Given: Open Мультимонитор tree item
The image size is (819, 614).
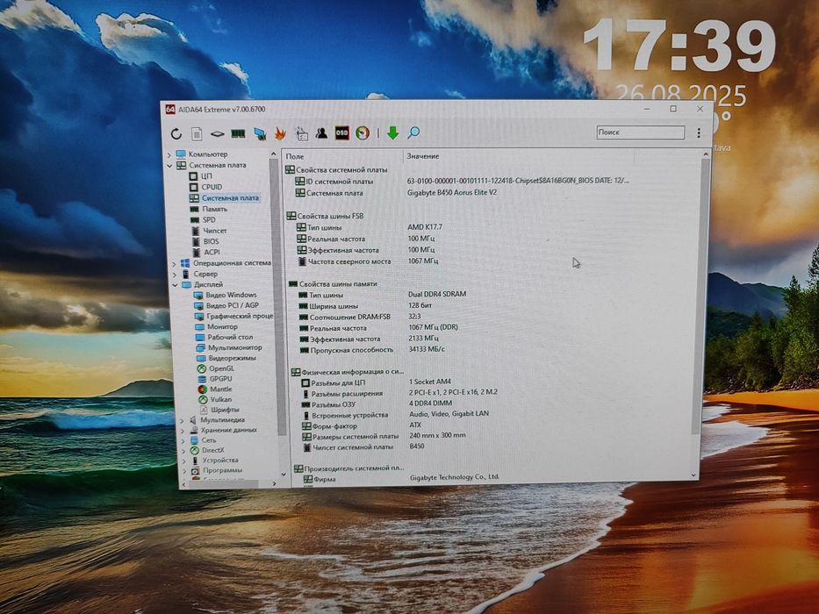Looking at the screenshot, I should [235, 347].
